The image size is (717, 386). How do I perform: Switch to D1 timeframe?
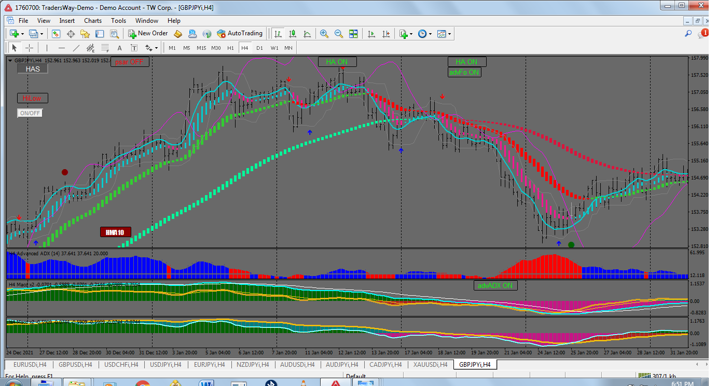[x=259, y=48]
